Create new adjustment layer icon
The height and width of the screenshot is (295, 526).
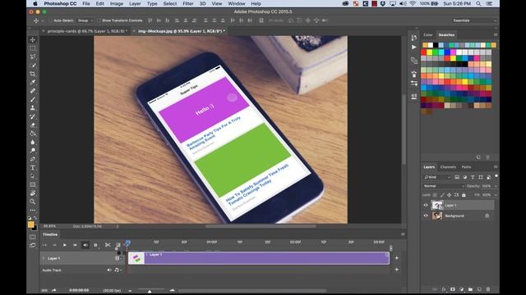pyautogui.click(x=461, y=289)
